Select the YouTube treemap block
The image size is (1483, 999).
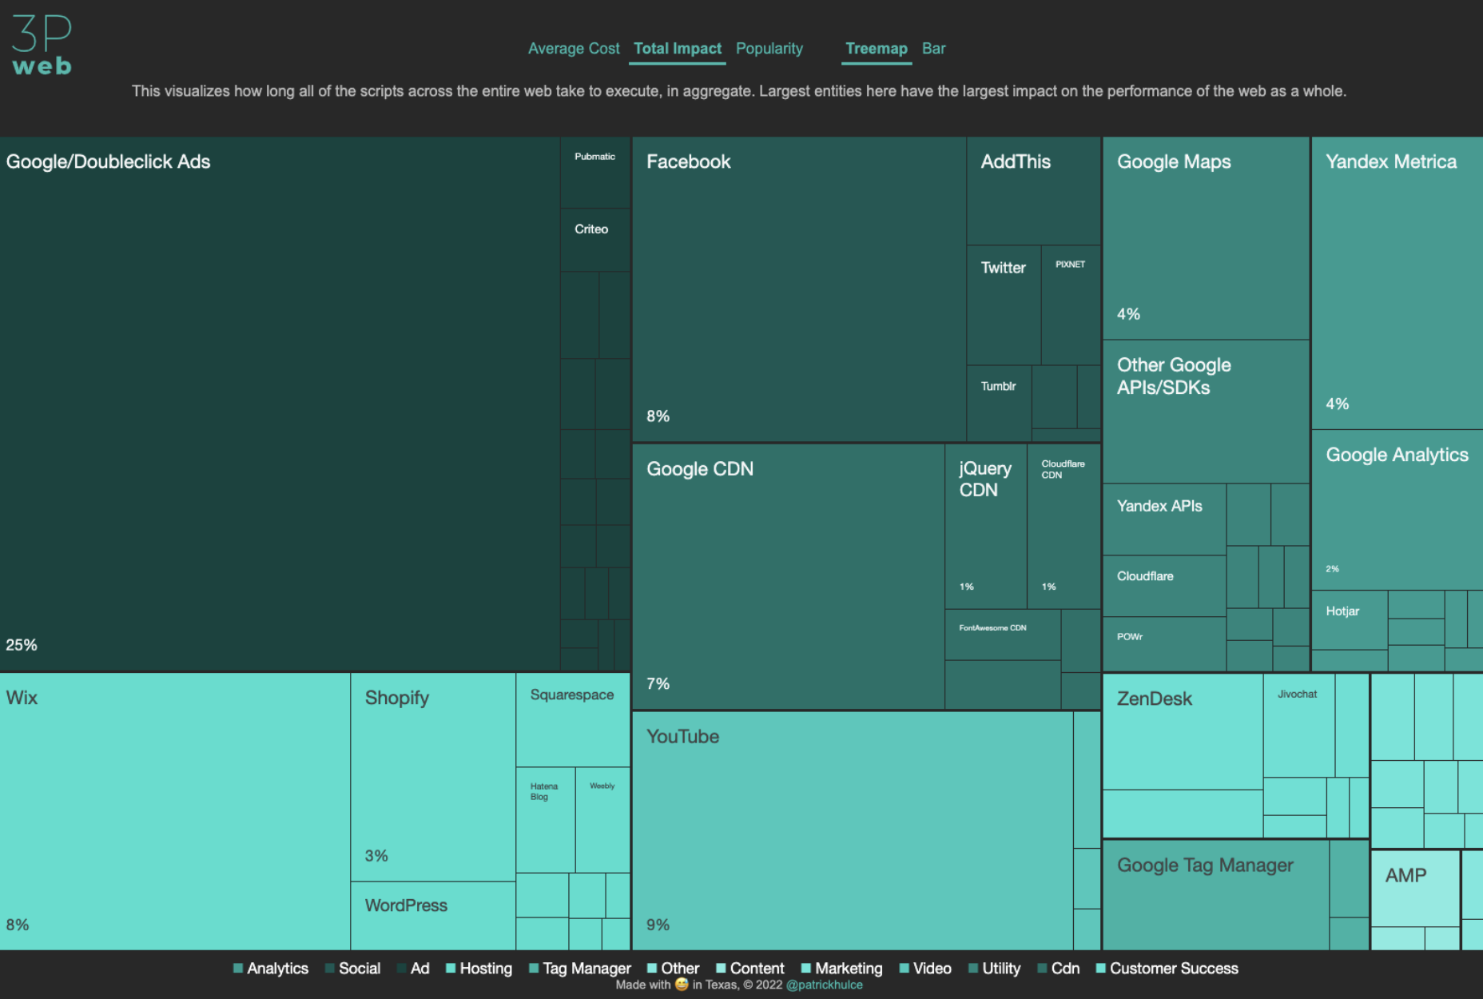853,830
